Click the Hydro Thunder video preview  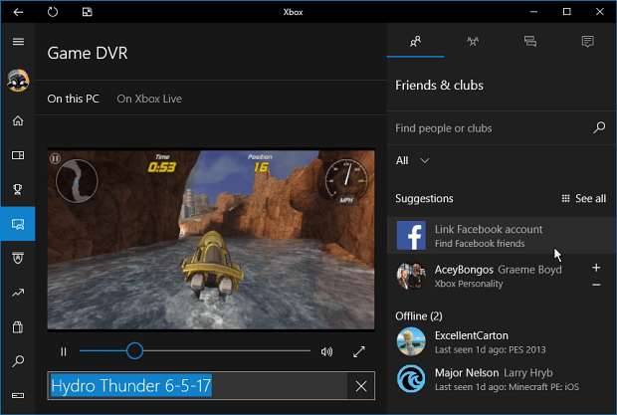211,239
